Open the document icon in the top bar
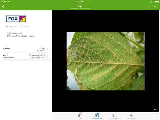Image resolution: width=160 pixels, height=120 pixels. (x=155, y=7)
